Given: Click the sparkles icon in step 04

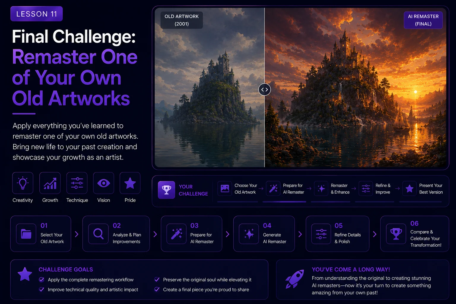Looking at the screenshot, I should (249, 234).
